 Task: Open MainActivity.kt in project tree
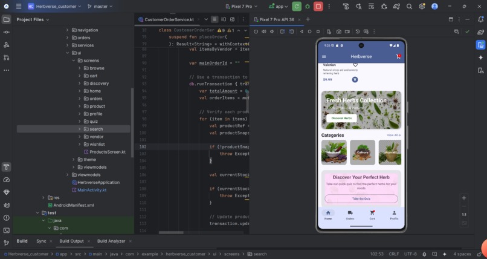point(92,190)
